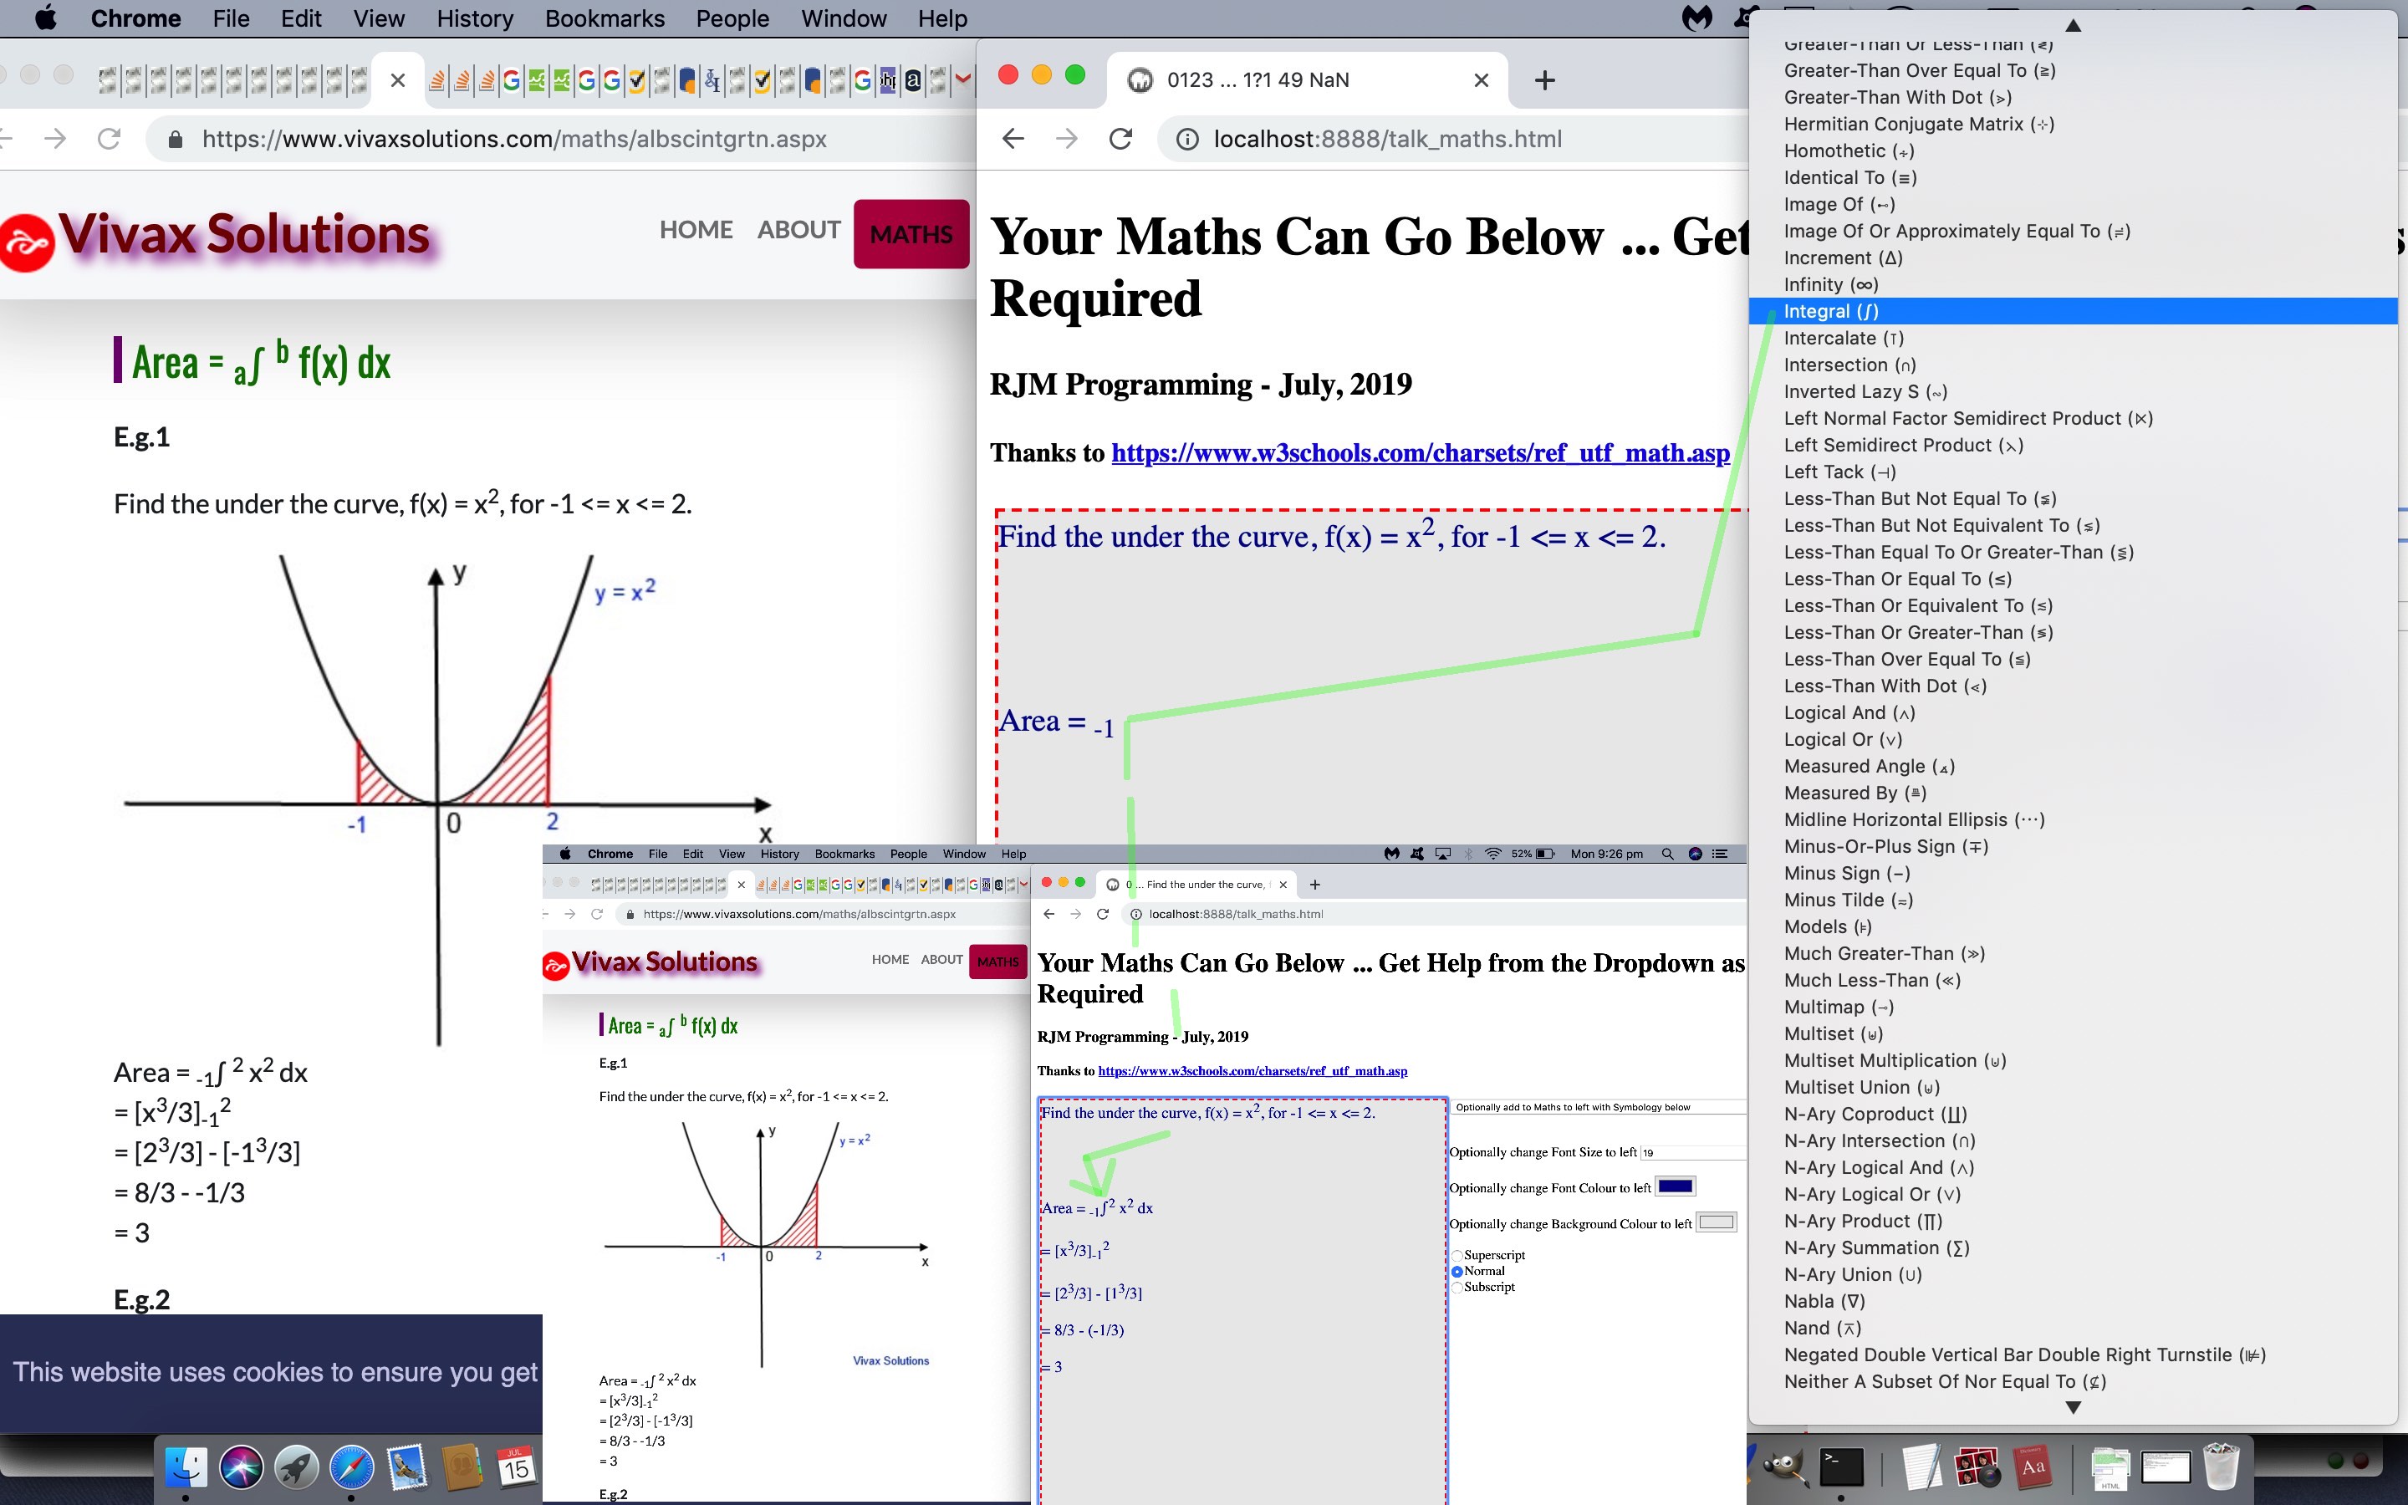Screen dimensions: 2408x1505
Task: Click Malwarebytes icon in the menu bar
Action: [x=1697, y=18]
